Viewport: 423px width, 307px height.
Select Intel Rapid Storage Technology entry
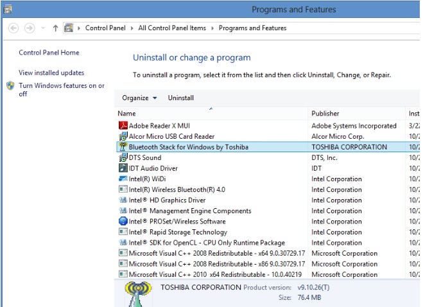tap(178, 232)
